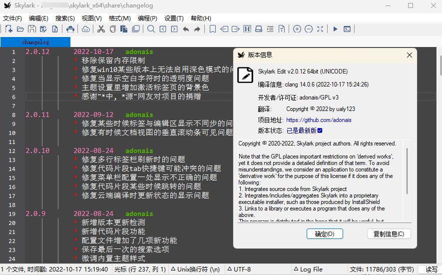This screenshot has width=442, height=275.
Task: Undo last edit with toolbar arrow
Action: tap(186, 29)
